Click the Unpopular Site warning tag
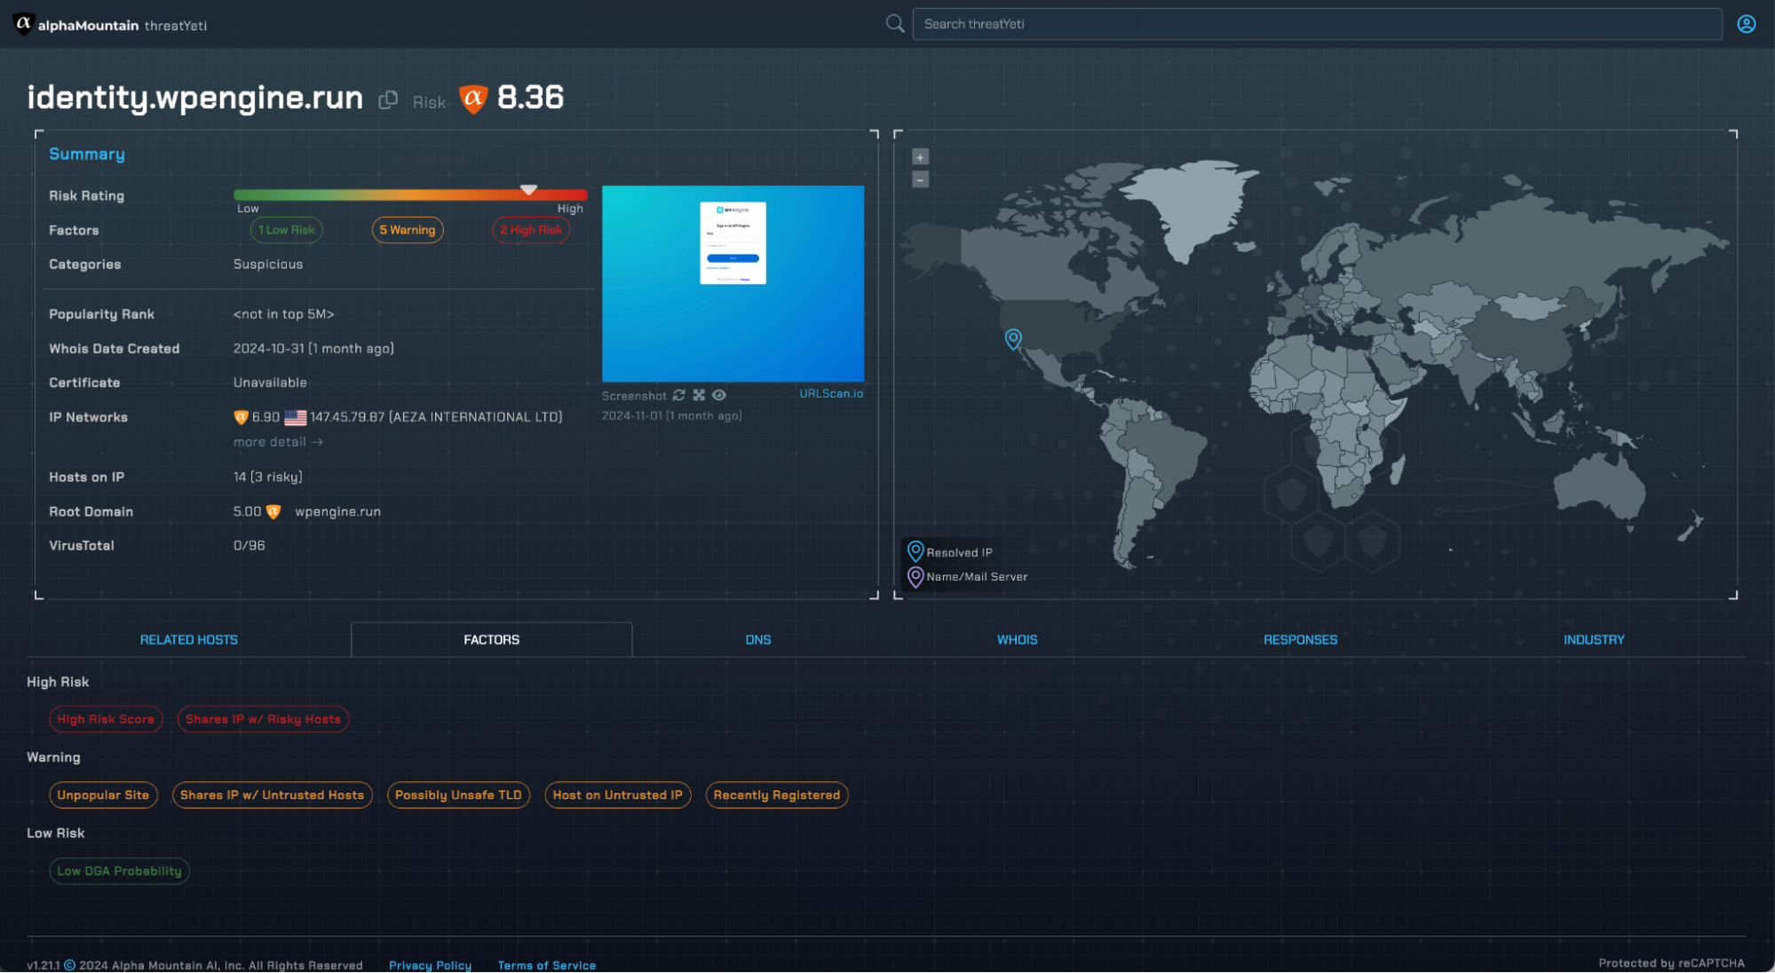Image resolution: width=1775 pixels, height=973 pixels. point(103,795)
